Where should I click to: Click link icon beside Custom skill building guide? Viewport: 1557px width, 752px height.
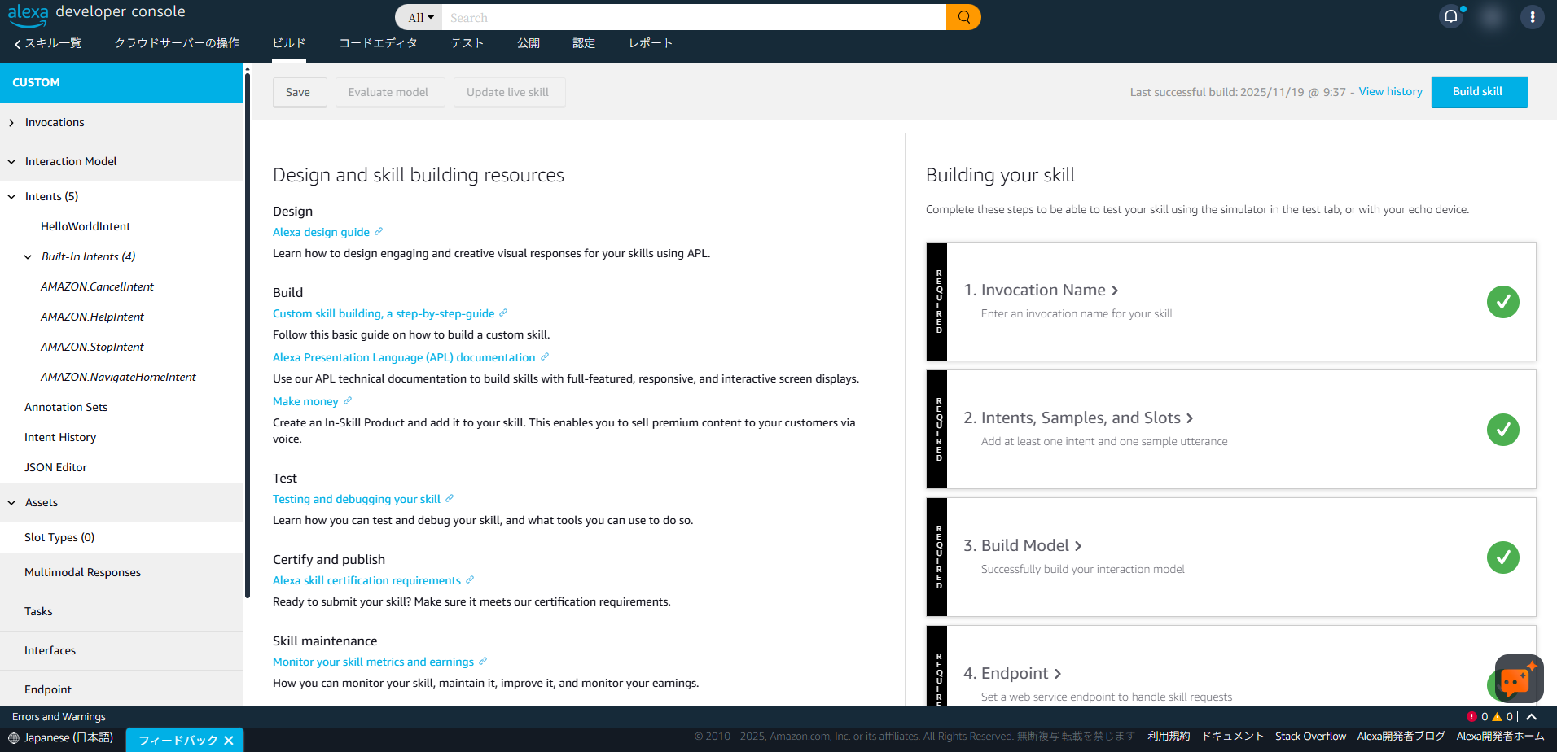[503, 313]
